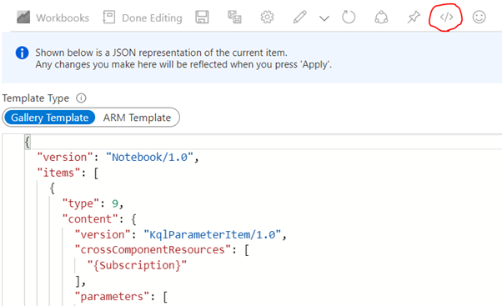Click the share workbook icon
The height and width of the screenshot is (306, 502).
coord(381,18)
